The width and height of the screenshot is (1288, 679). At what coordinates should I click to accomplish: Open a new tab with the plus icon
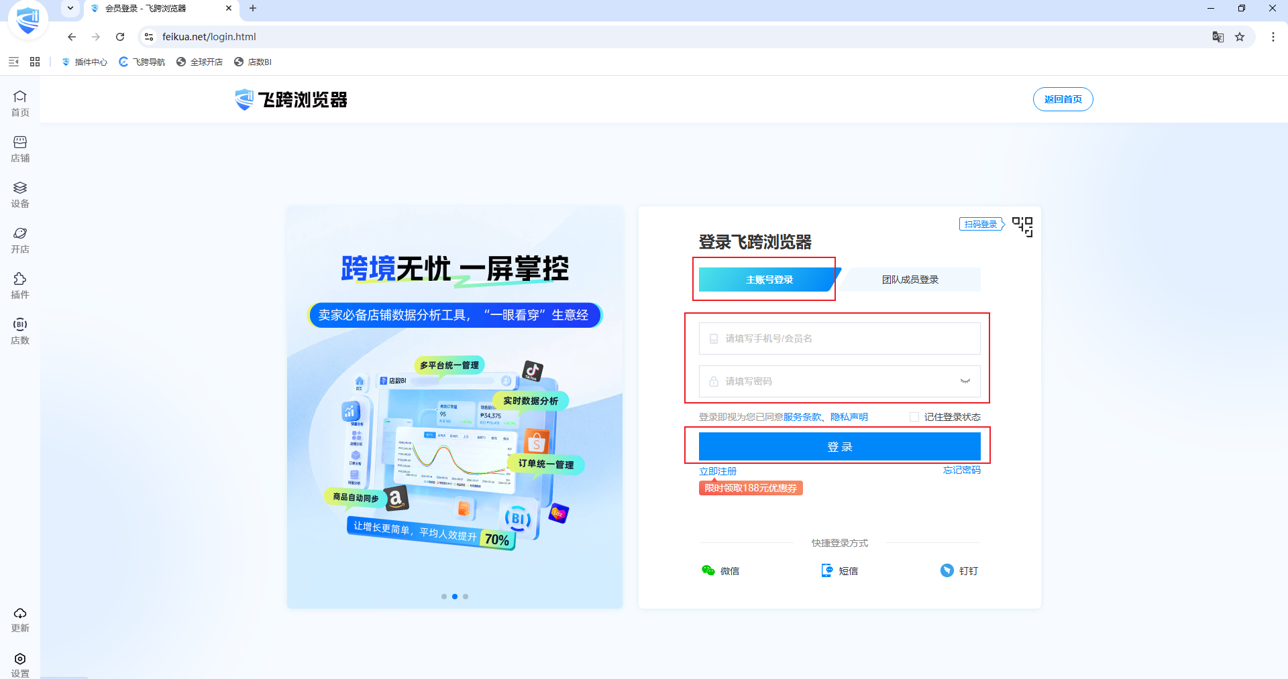(253, 8)
